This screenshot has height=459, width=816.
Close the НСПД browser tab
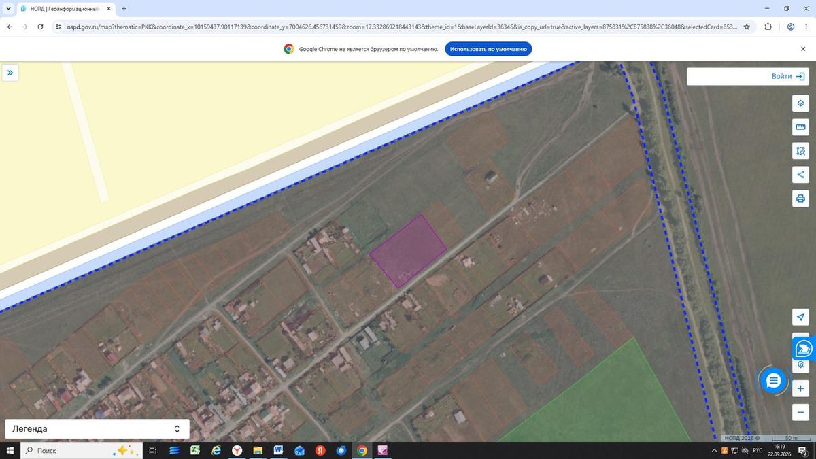pos(109,9)
